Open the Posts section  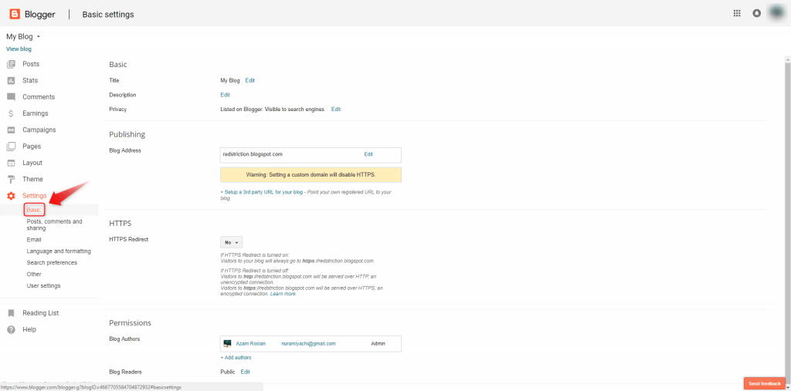tap(31, 64)
